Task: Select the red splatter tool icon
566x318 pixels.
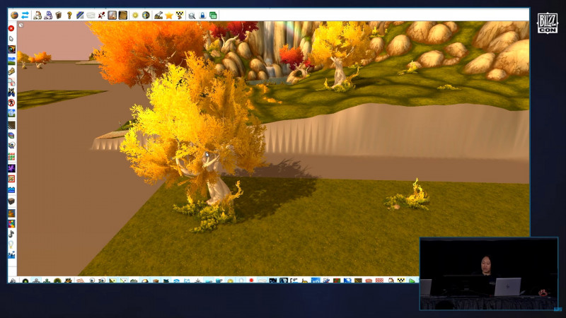Action: click(101, 15)
